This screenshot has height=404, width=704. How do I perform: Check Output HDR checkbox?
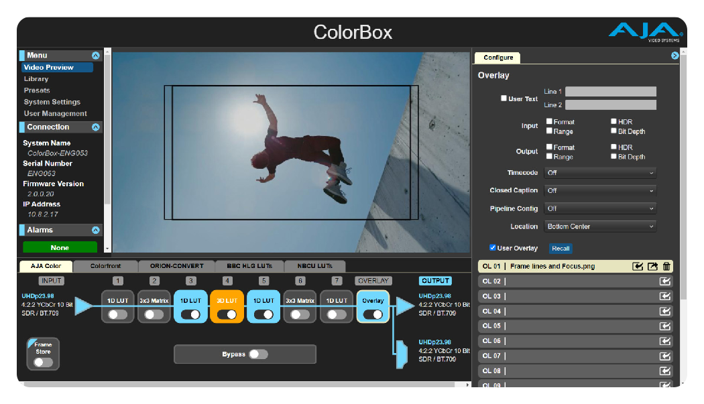click(x=613, y=146)
